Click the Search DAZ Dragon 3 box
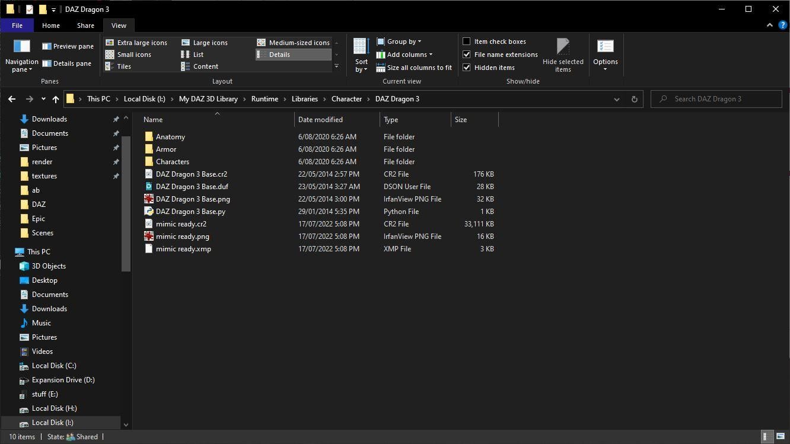Viewport: 790px width, 444px height. [x=716, y=99]
